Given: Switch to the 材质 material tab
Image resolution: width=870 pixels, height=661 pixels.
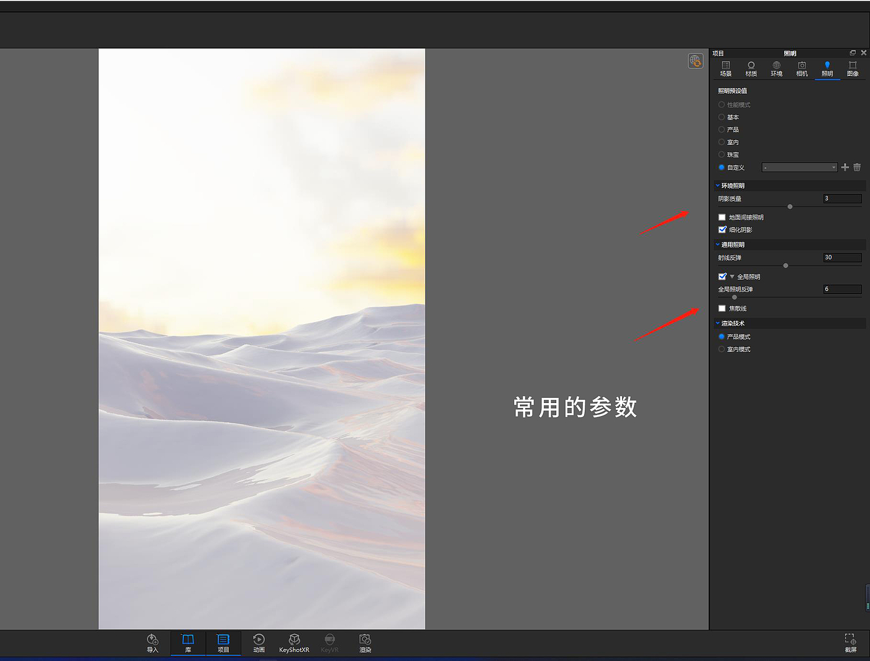Looking at the screenshot, I should pyautogui.click(x=751, y=69).
